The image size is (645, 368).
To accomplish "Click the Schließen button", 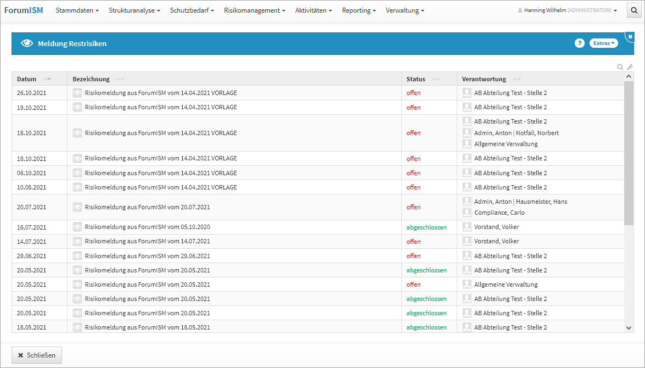I will click(x=37, y=355).
